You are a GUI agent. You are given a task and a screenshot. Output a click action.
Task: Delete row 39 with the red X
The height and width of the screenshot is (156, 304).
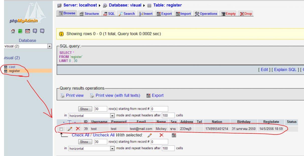[x=78, y=129]
